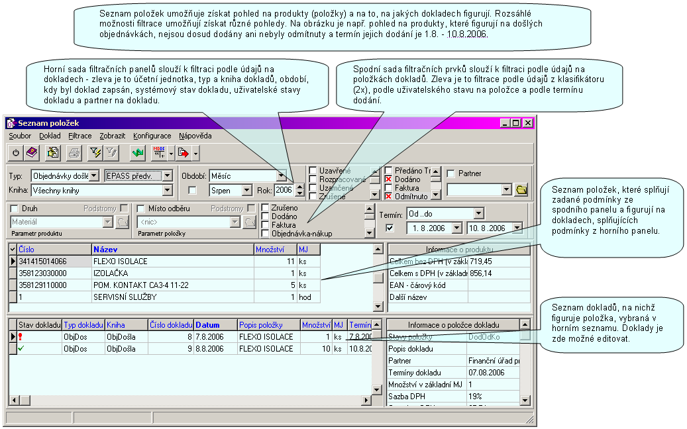Viewport: 687px width, 429px height.
Task: Click the green checkmark status icon in ObjDos row 9
Action: [x=21, y=348]
